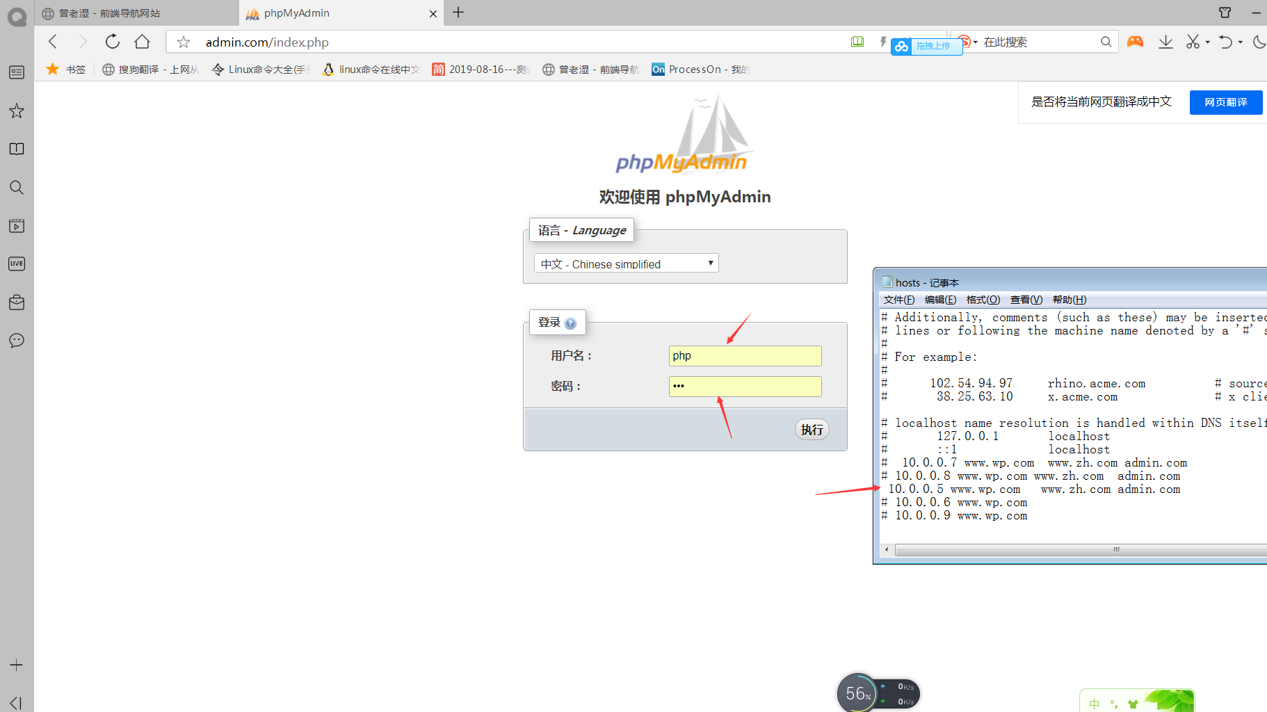Open the sidebar search icon
The width and height of the screenshot is (1267, 712).
(17, 187)
